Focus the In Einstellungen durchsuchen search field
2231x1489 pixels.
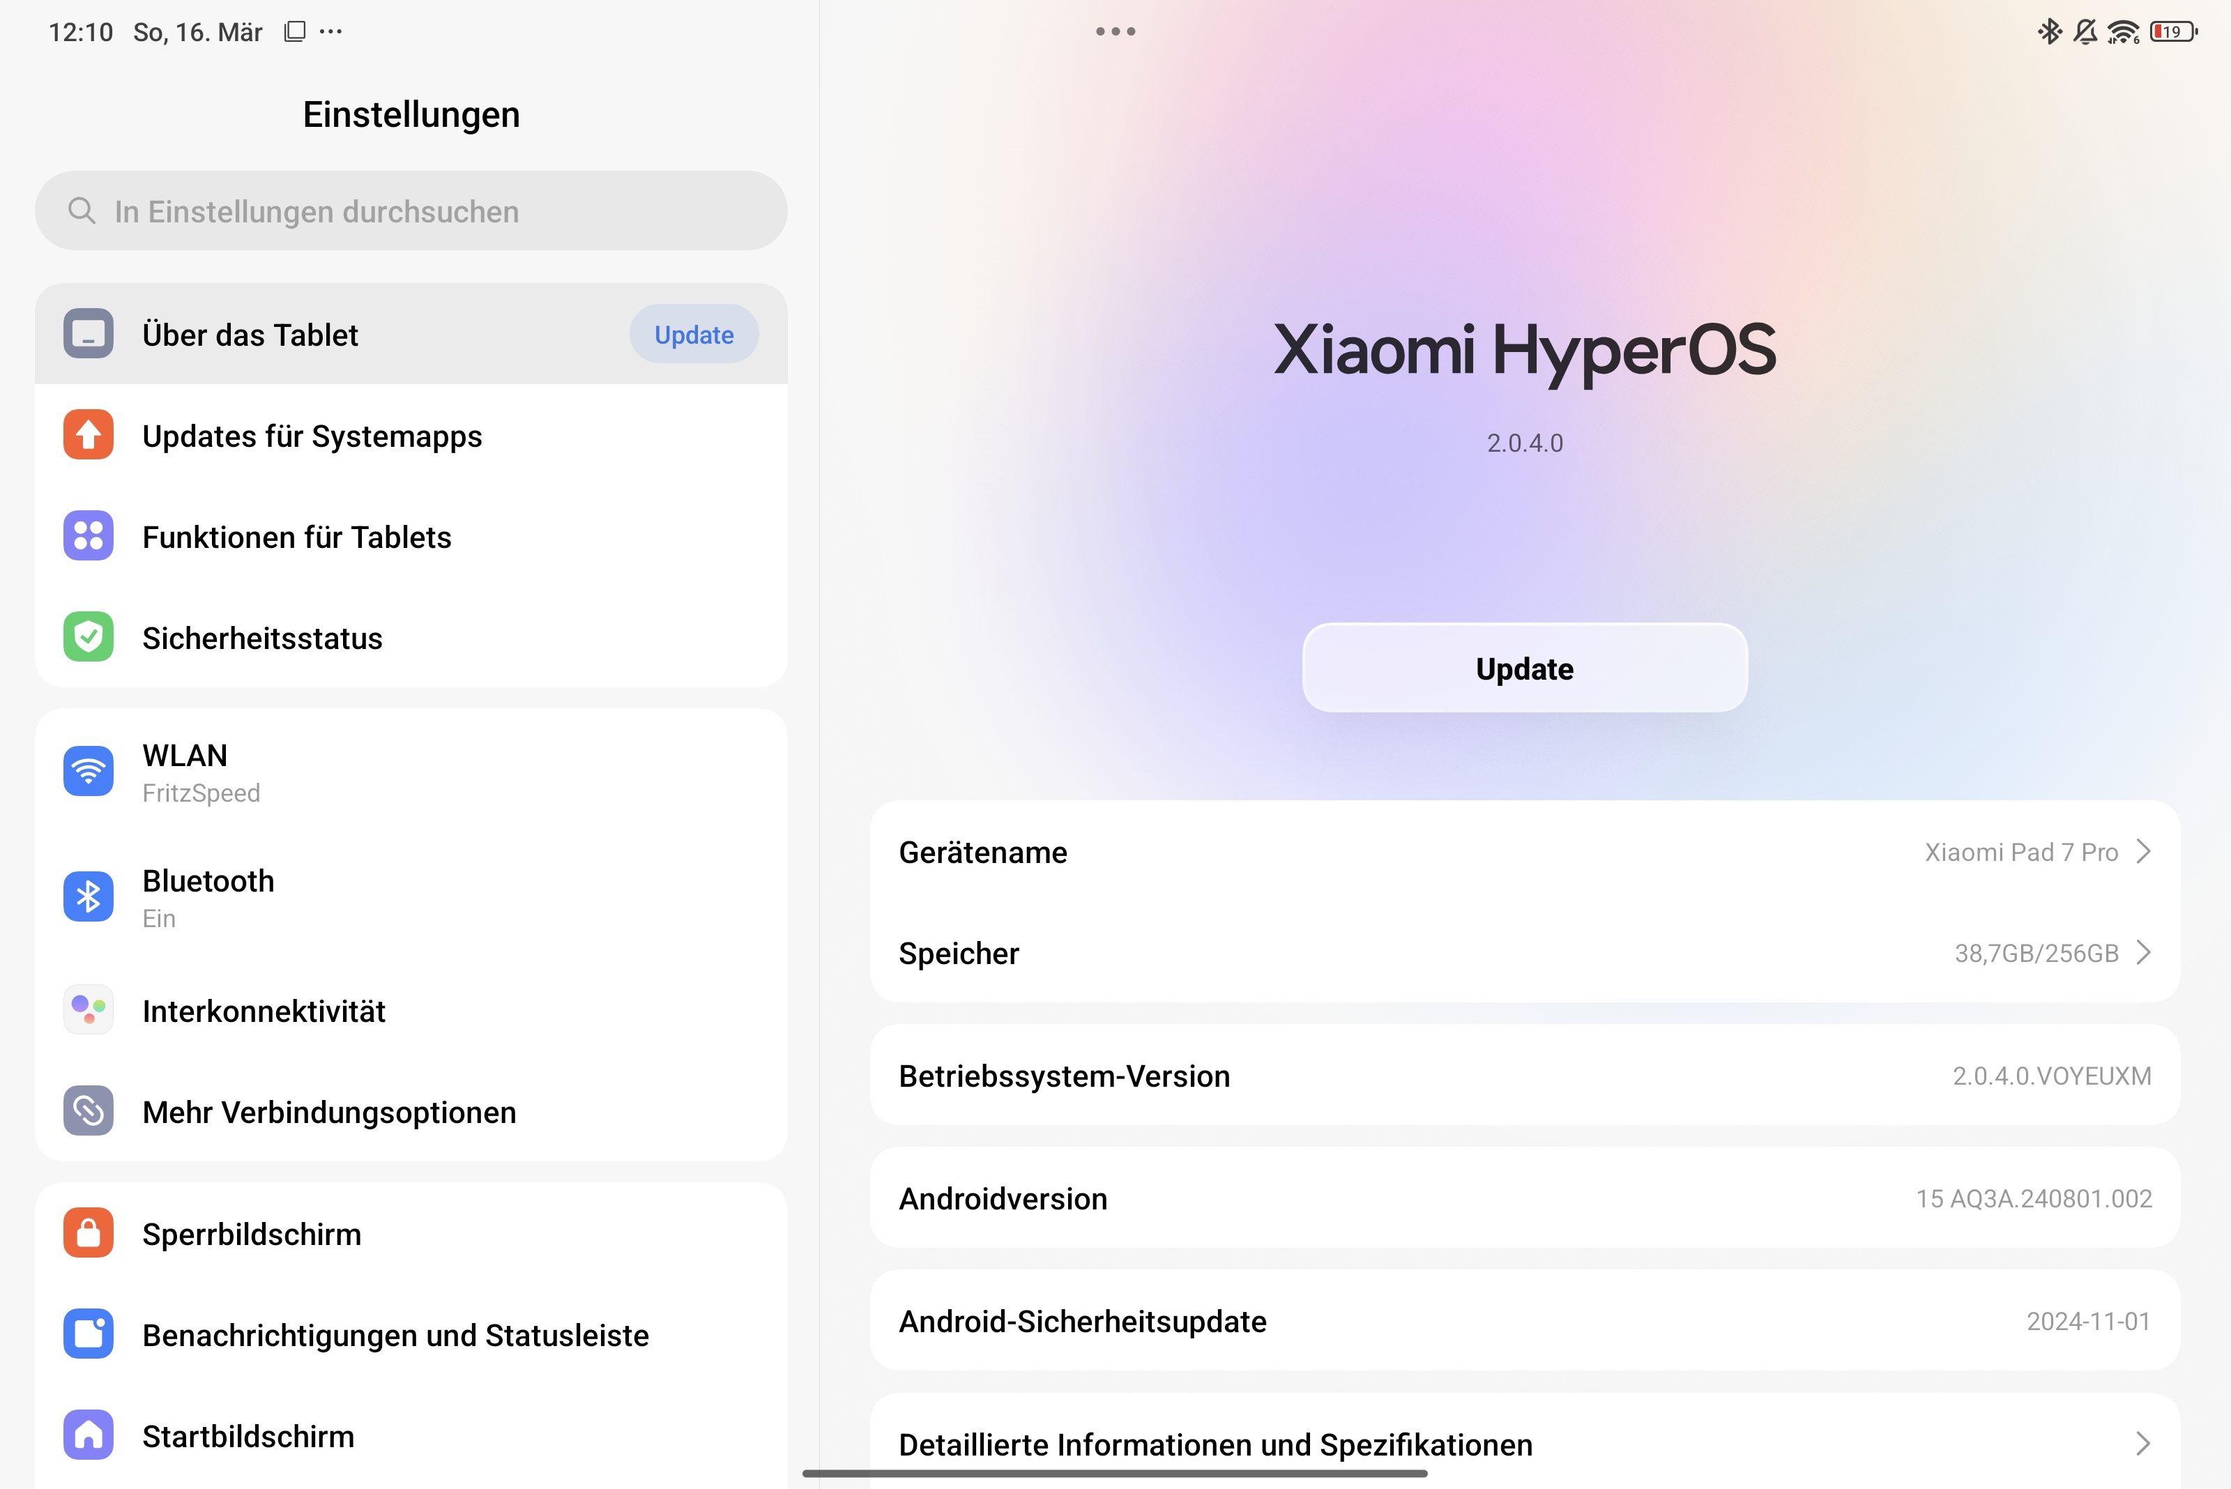coord(411,211)
